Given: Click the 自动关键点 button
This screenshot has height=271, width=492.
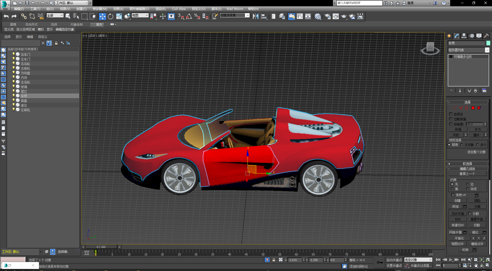Looking at the screenshot, I should click(x=394, y=260).
